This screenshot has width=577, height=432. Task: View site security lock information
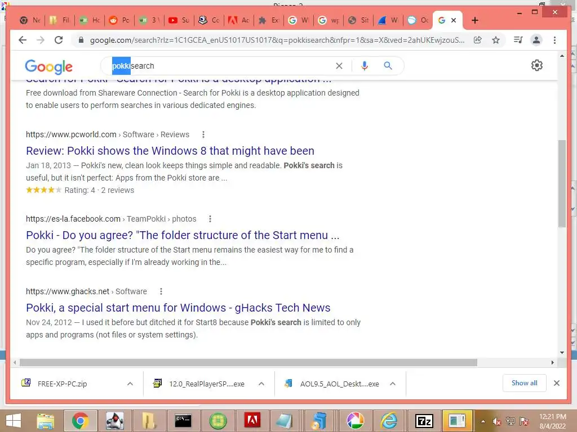(x=81, y=40)
